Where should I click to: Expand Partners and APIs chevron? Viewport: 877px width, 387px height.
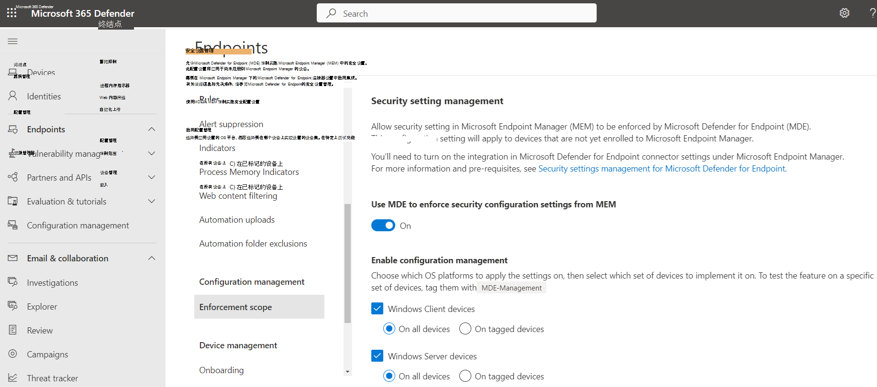[x=152, y=177]
